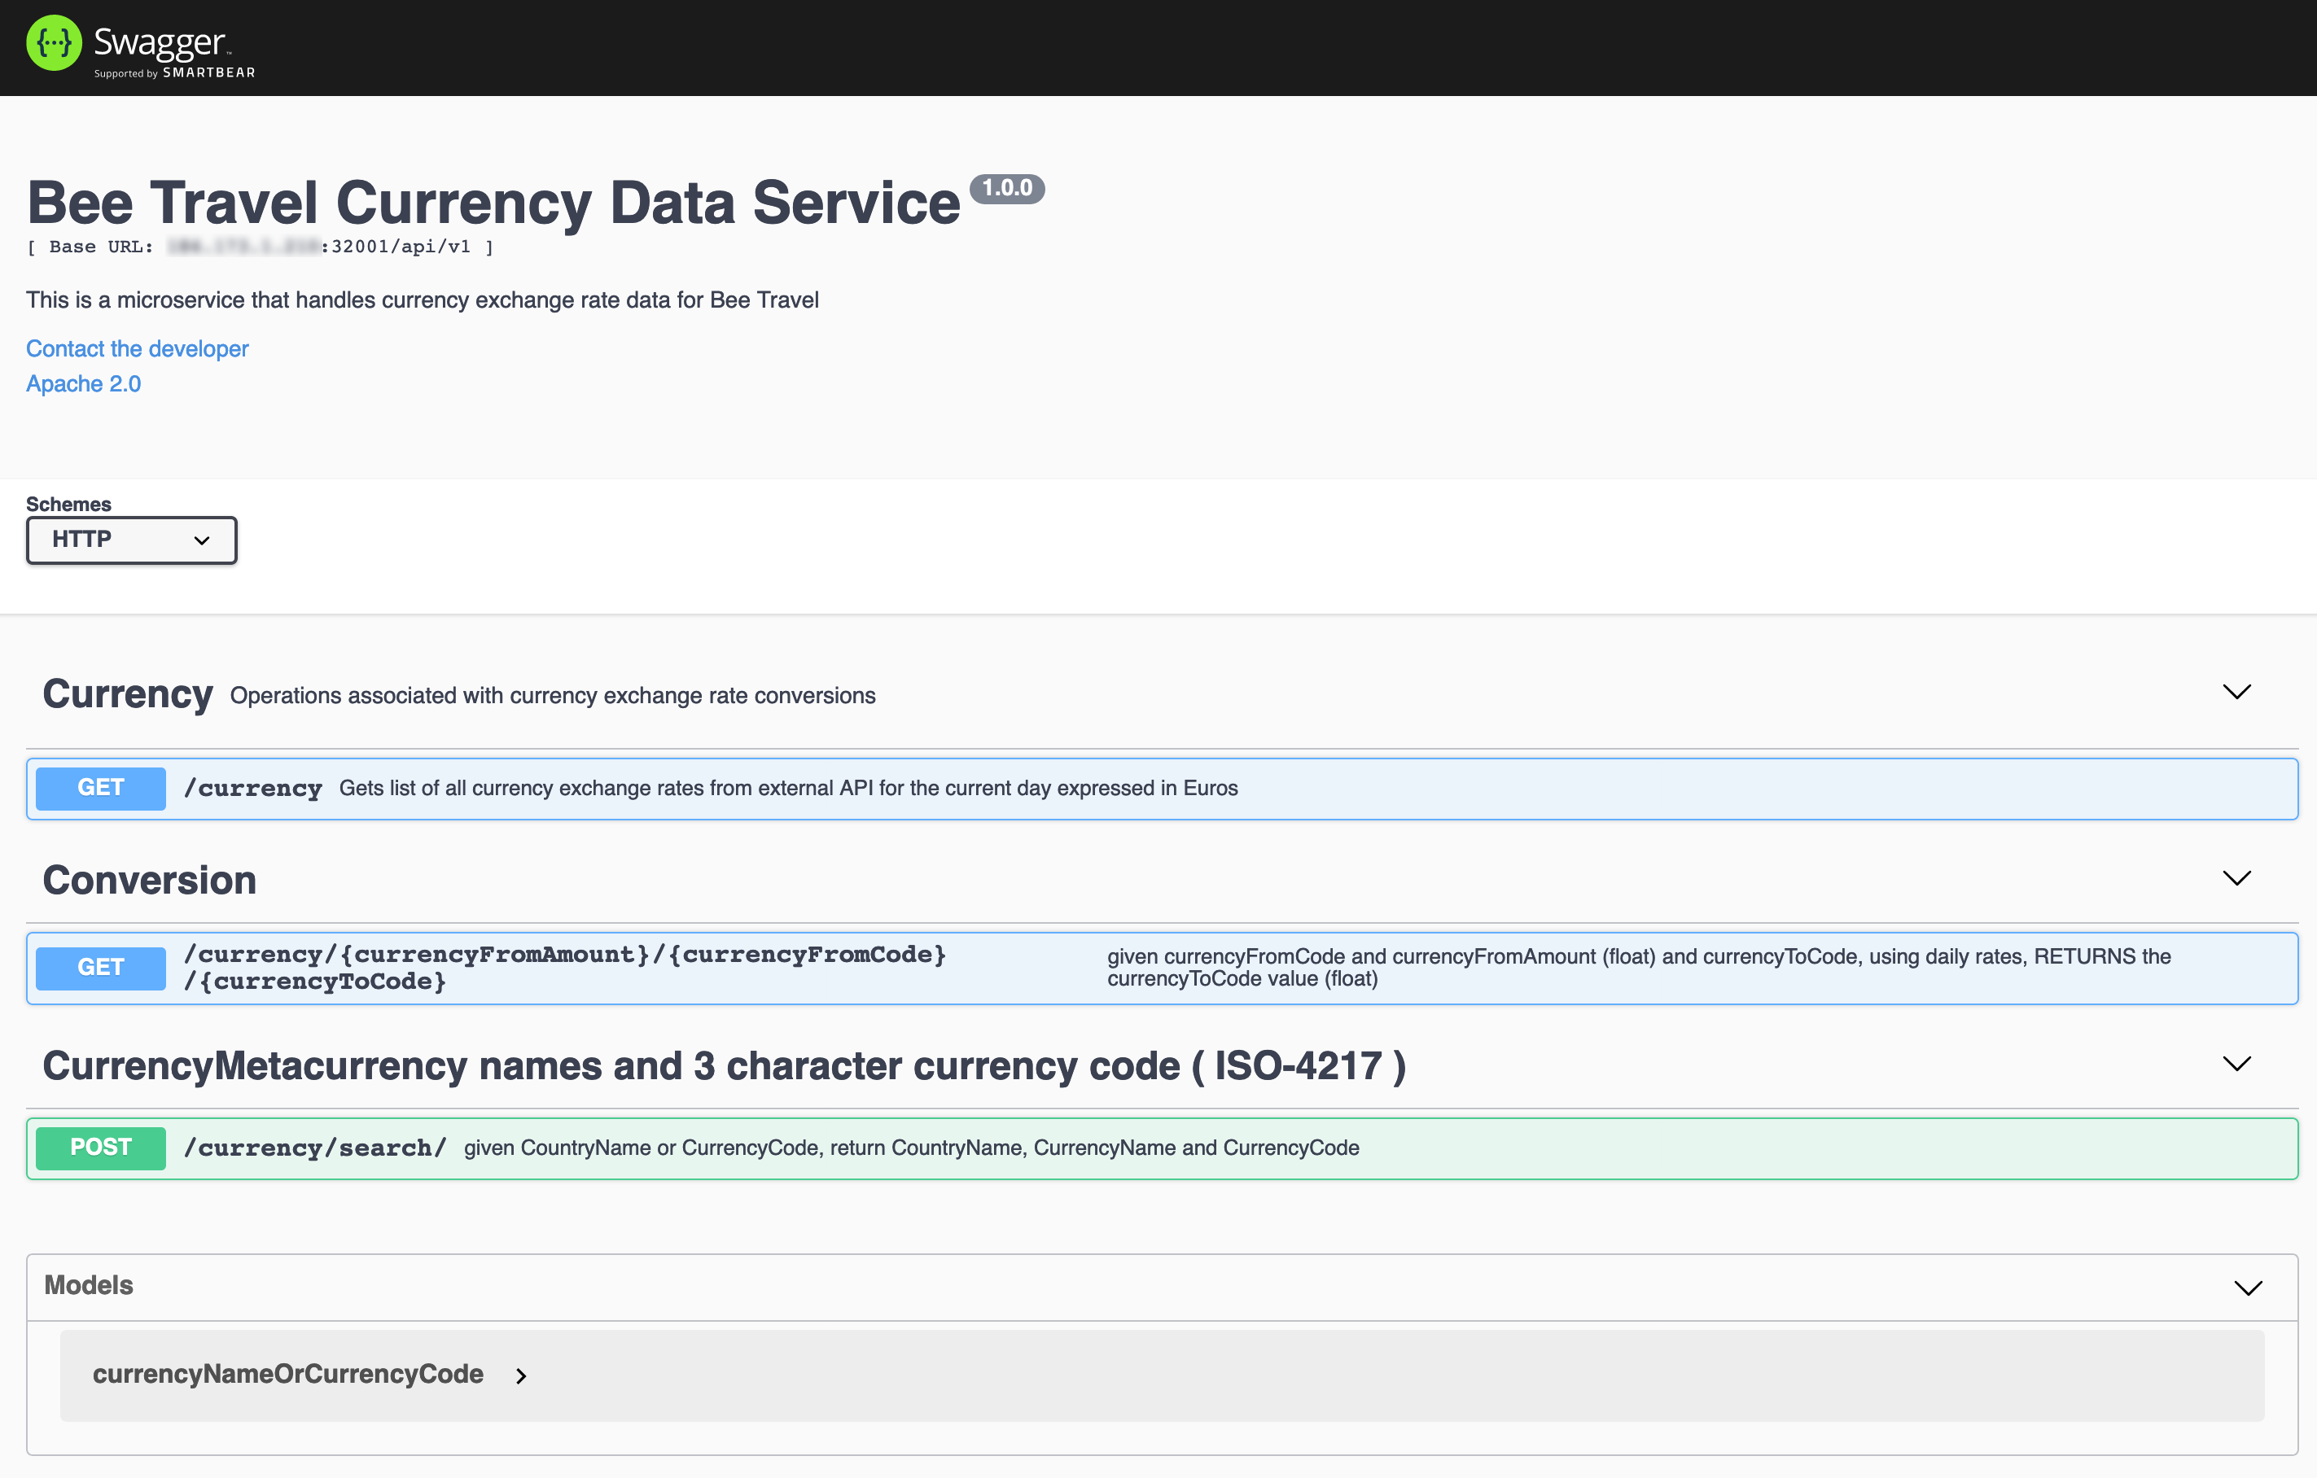Click GET badge for /currency endpoint
The height and width of the screenshot is (1478, 2317).
[100, 788]
